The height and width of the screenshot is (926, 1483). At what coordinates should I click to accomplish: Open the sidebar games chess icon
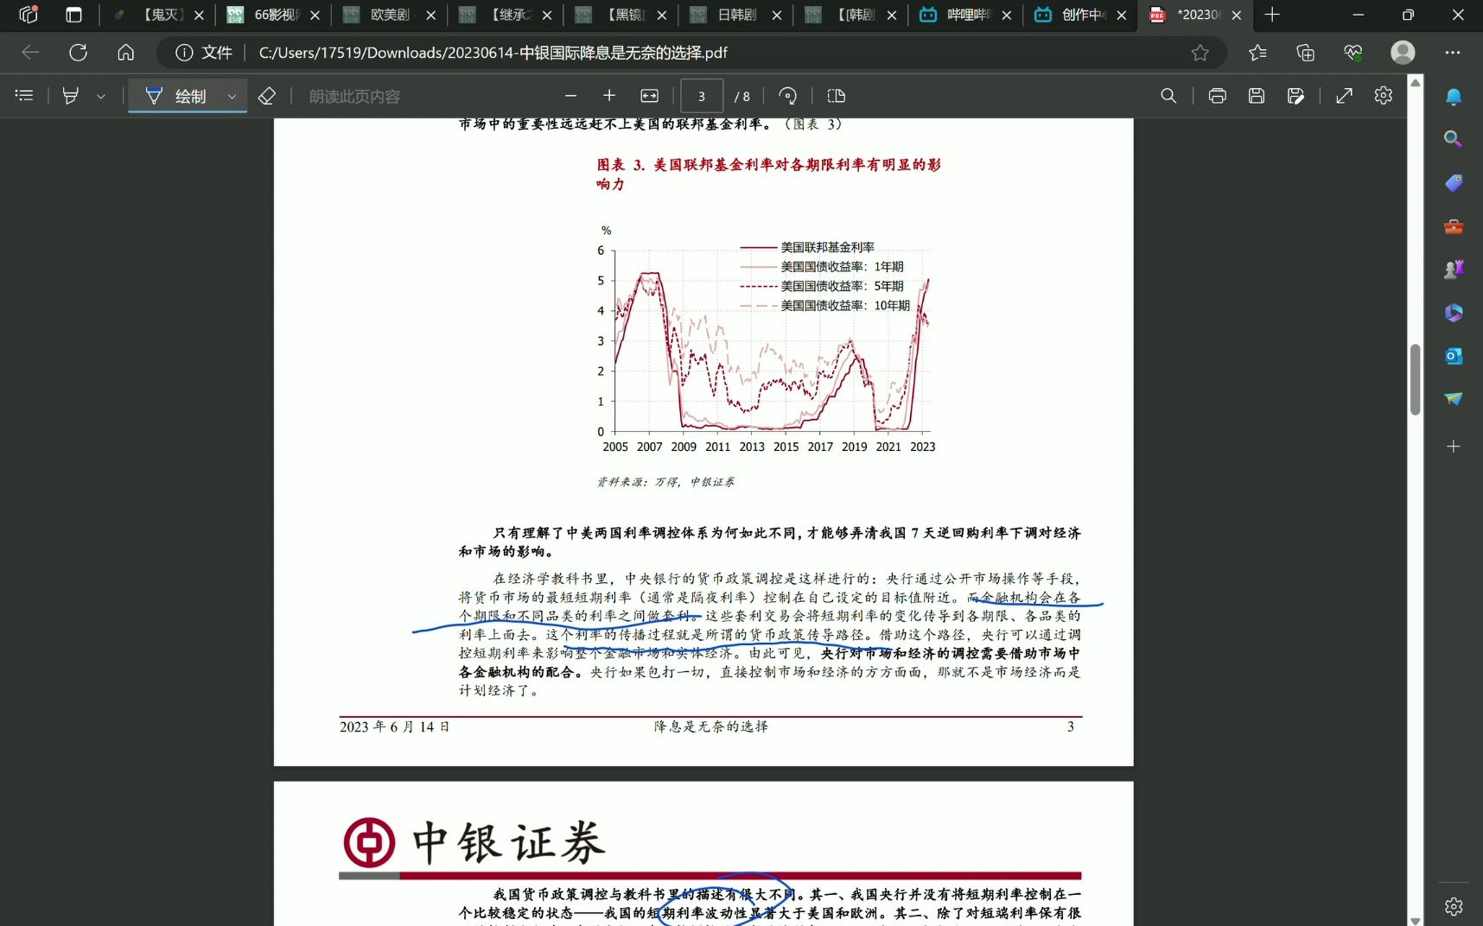point(1454,270)
